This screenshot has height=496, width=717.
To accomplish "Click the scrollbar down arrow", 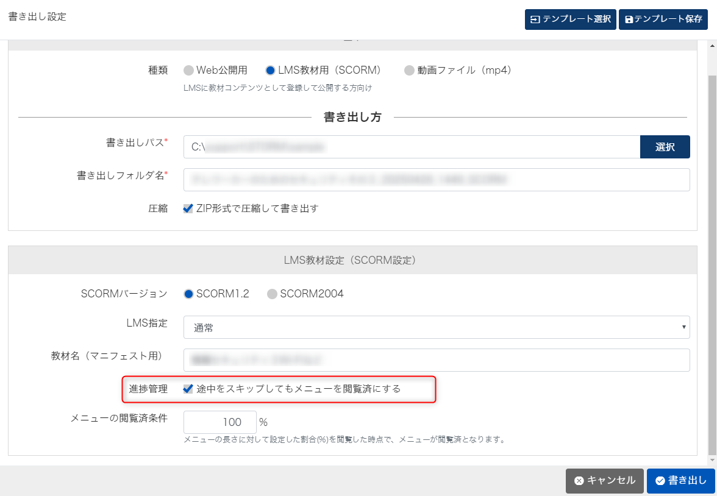I will pos(712,461).
